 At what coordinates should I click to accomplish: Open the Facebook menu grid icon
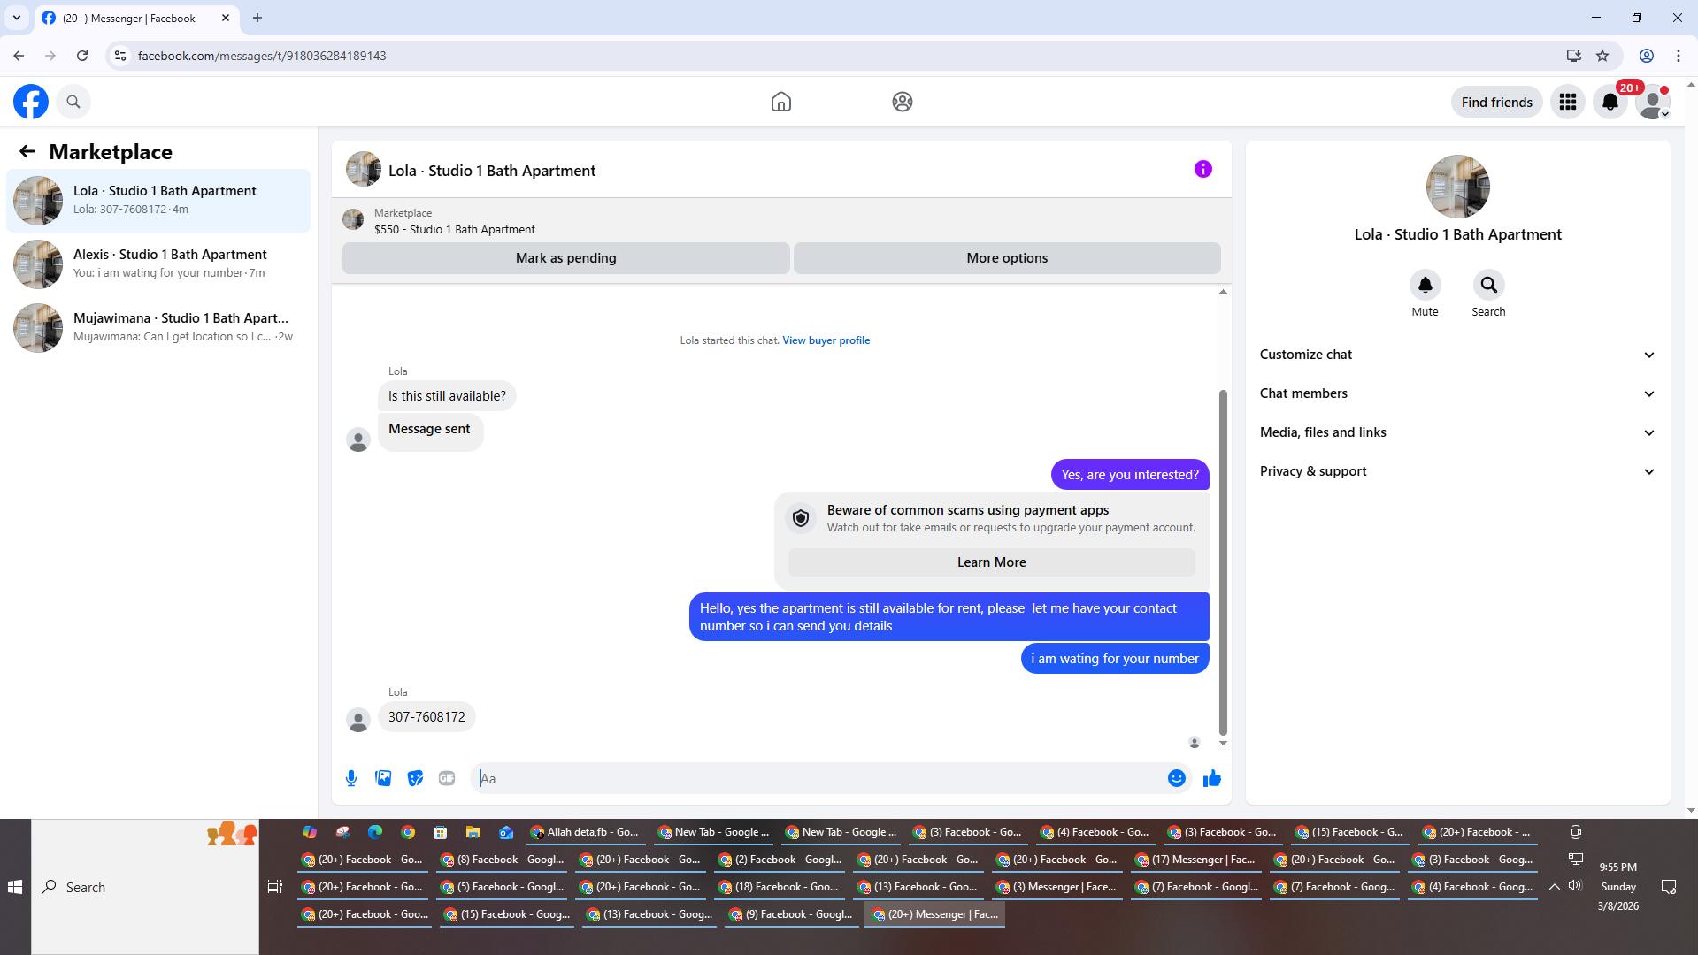[x=1567, y=102]
